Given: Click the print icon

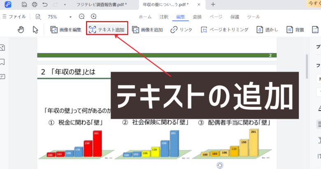Looking at the screenshot, I should [34, 5].
